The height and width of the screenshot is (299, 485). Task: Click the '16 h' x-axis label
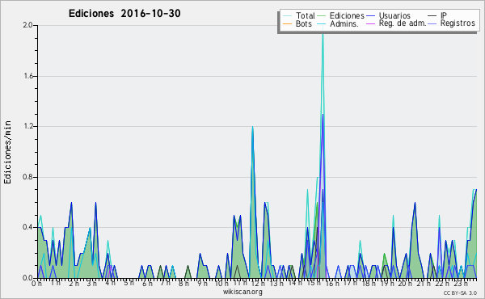pos(332,283)
